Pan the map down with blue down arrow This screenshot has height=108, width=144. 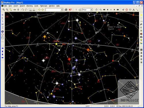tap(3, 55)
